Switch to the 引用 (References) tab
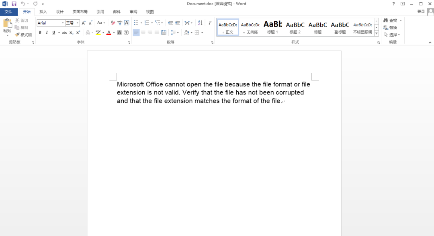 (x=100, y=12)
